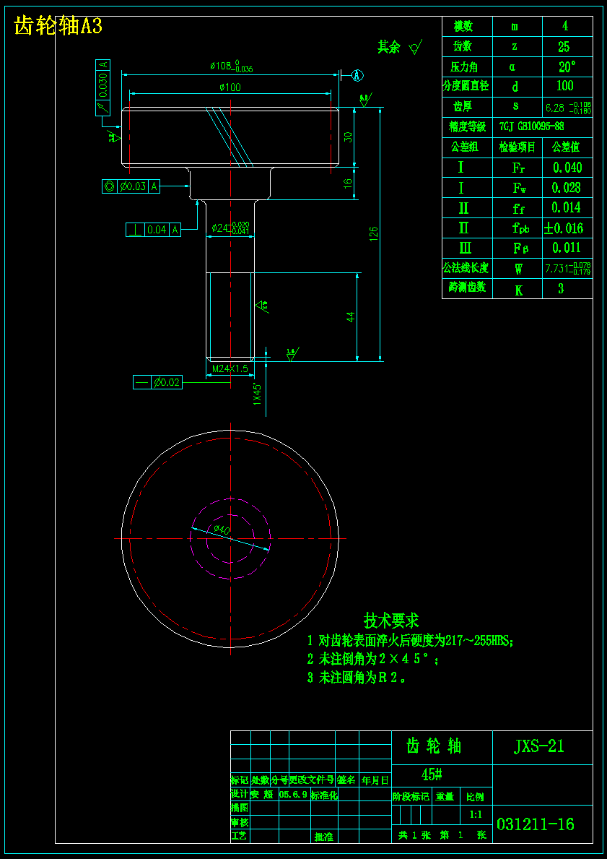Click the 齿轮轴A3 title text
The height and width of the screenshot is (859, 607).
click(x=58, y=26)
